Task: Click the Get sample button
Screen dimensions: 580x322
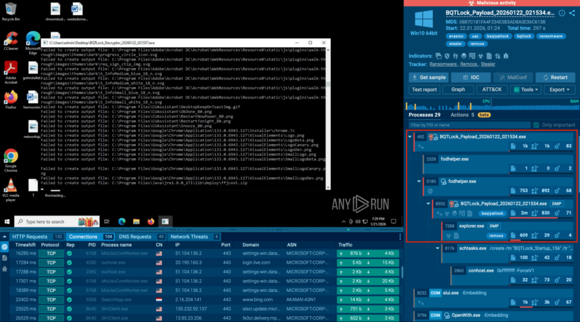Action: 429,78
